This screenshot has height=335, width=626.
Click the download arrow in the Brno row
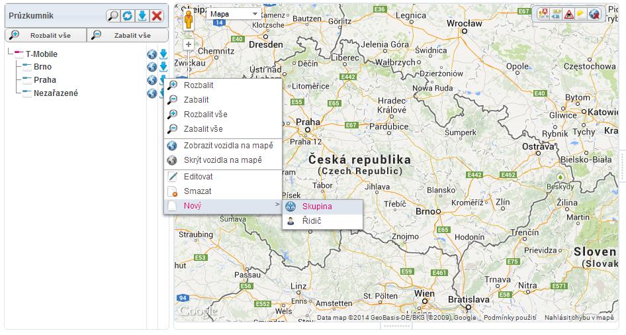(x=163, y=67)
